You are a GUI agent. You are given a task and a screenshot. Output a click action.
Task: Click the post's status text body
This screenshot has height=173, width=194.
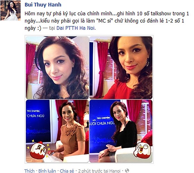click(x=107, y=21)
